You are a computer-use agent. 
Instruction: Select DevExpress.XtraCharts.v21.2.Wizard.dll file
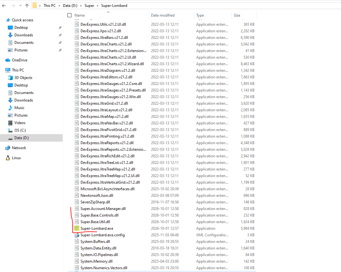click(112, 64)
